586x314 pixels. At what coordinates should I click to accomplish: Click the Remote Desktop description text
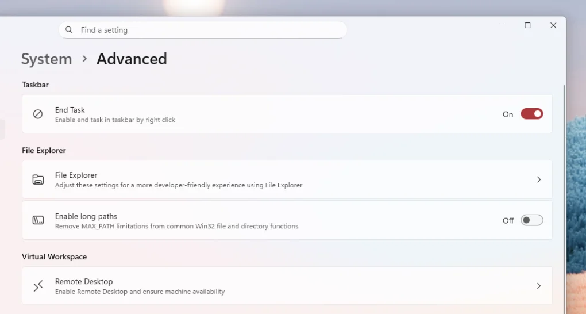[x=140, y=292]
